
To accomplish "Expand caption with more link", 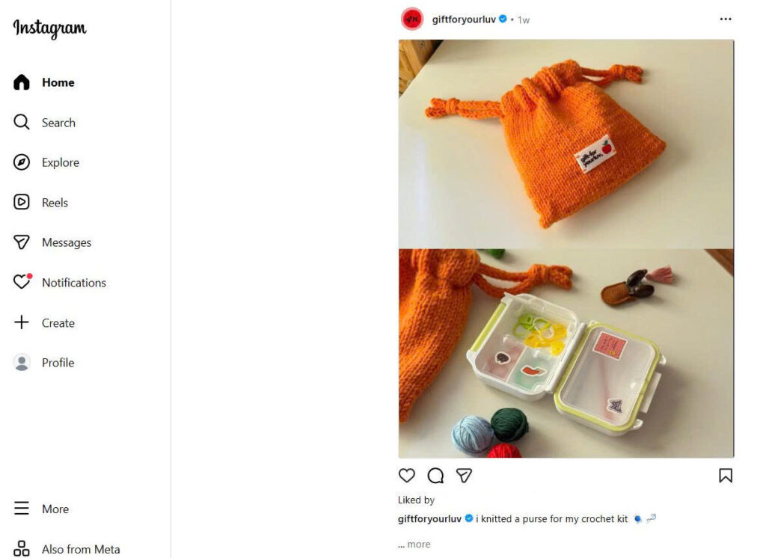I will pyautogui.click(x=418, y=545).
